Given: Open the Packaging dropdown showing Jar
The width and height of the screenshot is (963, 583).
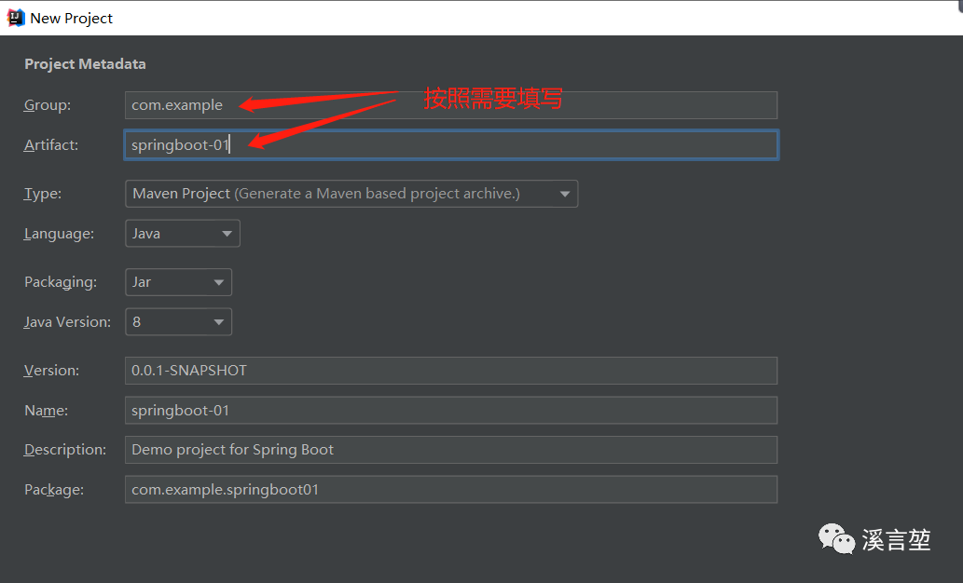Looking at the screenshot, I should (x=179, y=282).
